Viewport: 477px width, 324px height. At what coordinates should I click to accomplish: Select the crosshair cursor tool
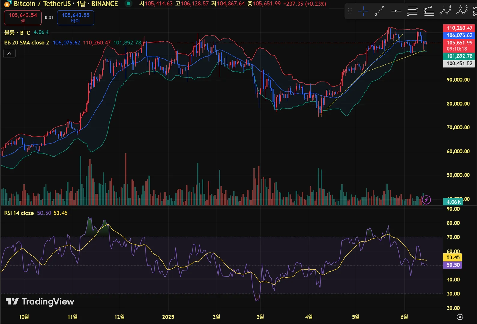(x=363, y=11)
